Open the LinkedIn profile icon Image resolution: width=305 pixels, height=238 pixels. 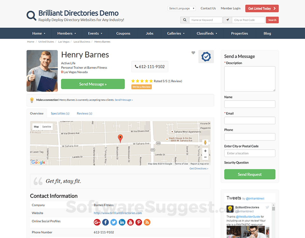[x=122, y=222]
